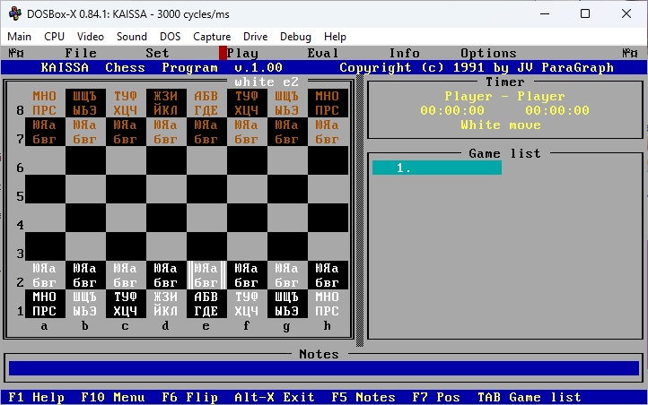Expand the KAISSA File menu
The height and width of the screenshot is (405, 648).
click(81, 53)
